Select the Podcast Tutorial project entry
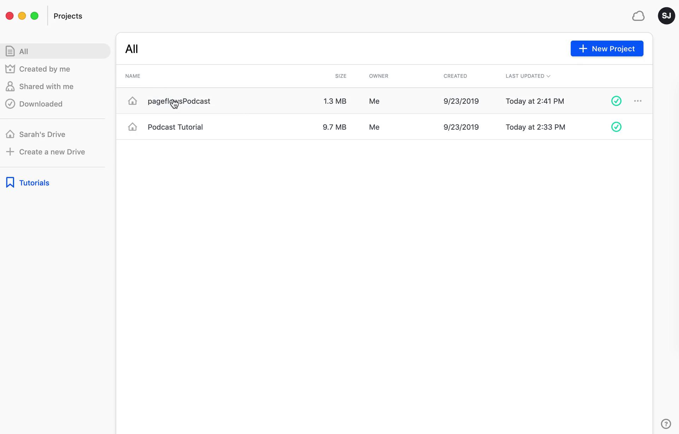 175,127
